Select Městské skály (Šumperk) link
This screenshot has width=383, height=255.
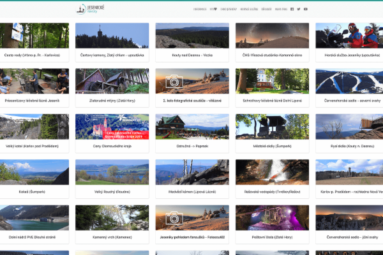(x=272, y=146)
